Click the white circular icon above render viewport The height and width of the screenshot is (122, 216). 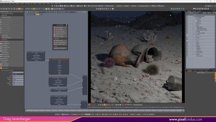point(113,9)
